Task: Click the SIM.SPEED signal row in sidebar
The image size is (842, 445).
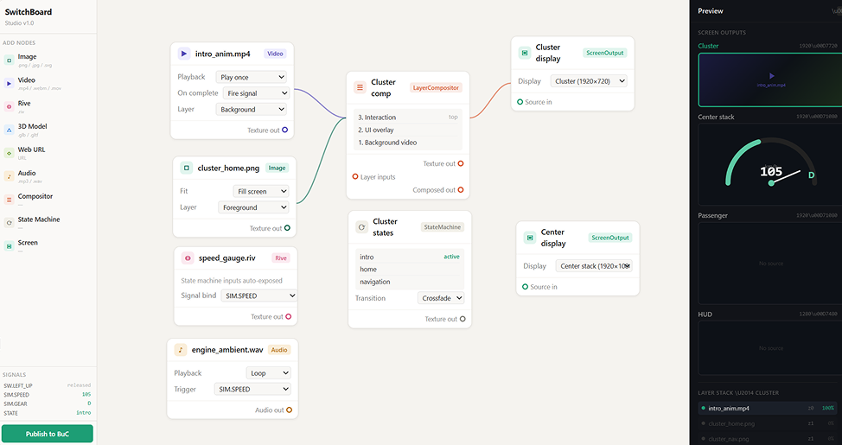Action: 48,395
